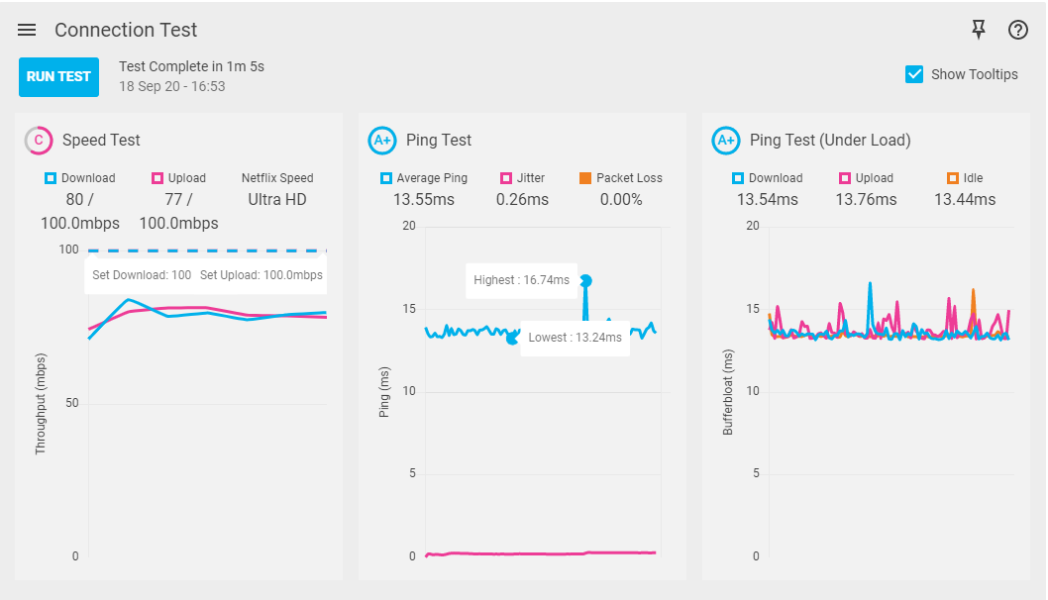Click the Ping Test (Under Load) A+ badge

(x=726, y=141)
